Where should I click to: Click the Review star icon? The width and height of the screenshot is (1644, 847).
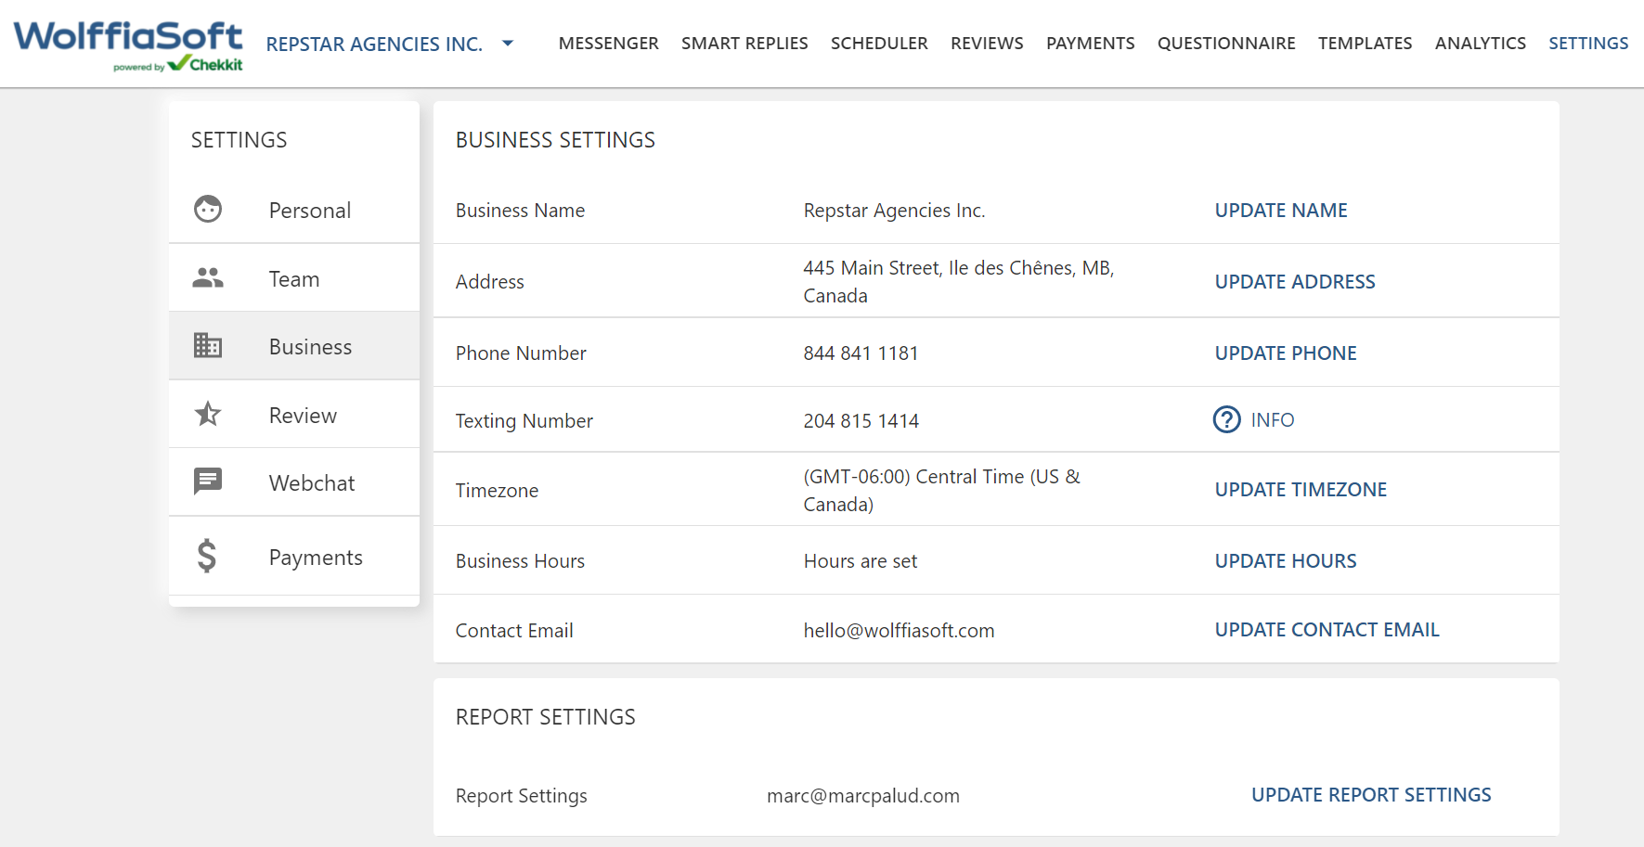tap(208, 414)
